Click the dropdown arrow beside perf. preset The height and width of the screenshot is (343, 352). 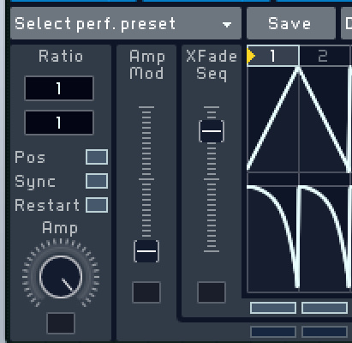pos(227,25)
